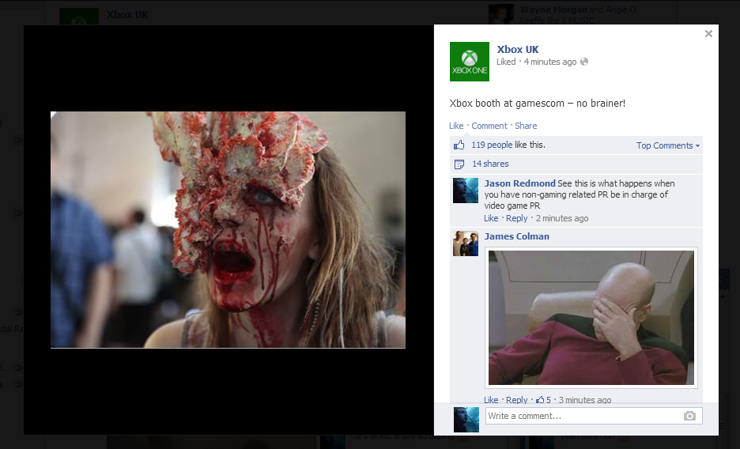Reply to Jason Redmond's comment

point(516,218)
